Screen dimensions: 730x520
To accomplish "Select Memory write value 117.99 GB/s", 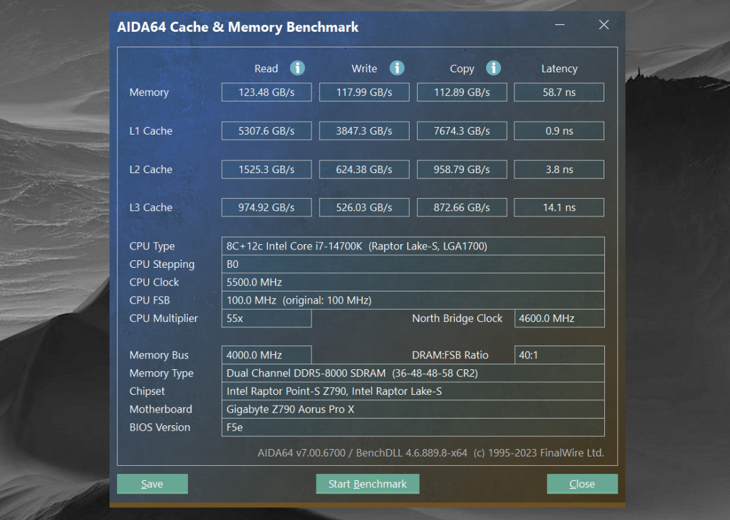I will coord(364,92).
